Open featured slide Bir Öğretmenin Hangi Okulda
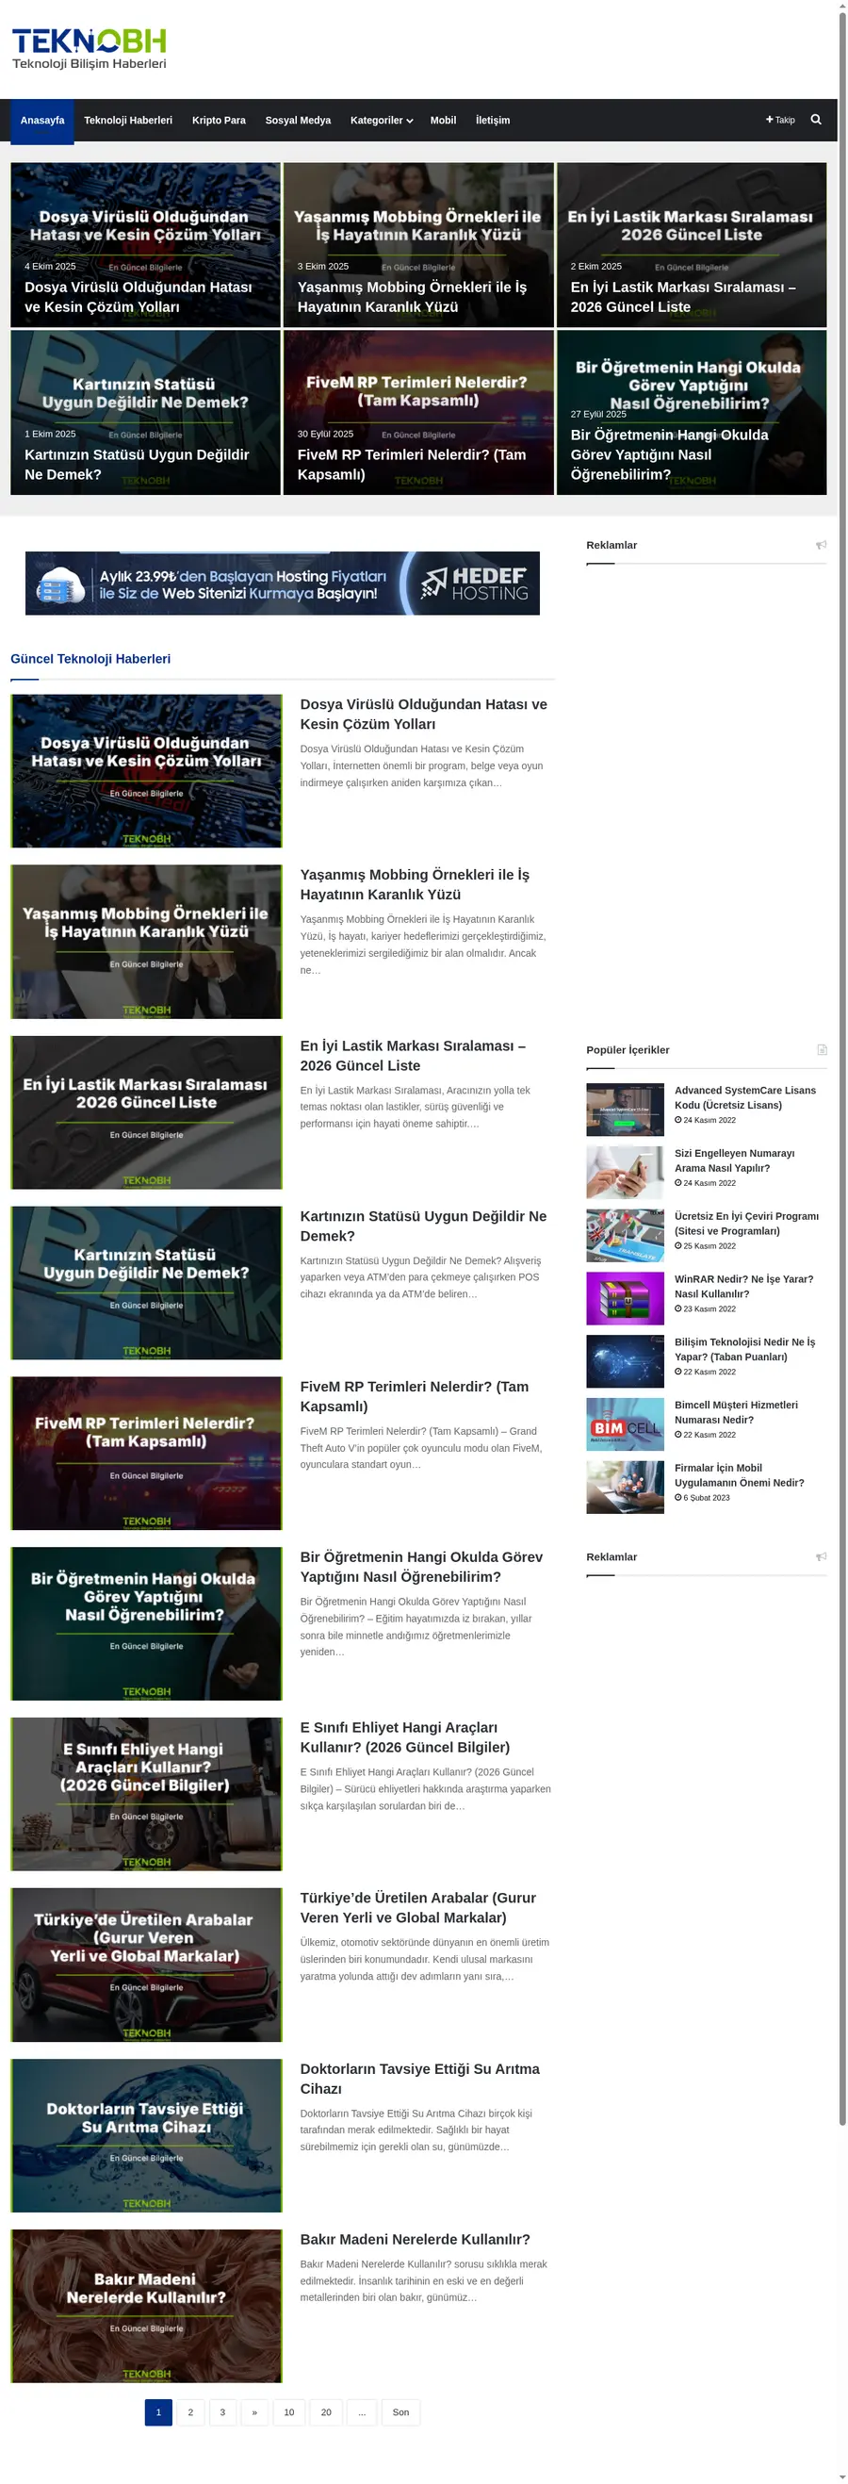The height and width of the screenshot is (2484, 848). tap(691, 413)
